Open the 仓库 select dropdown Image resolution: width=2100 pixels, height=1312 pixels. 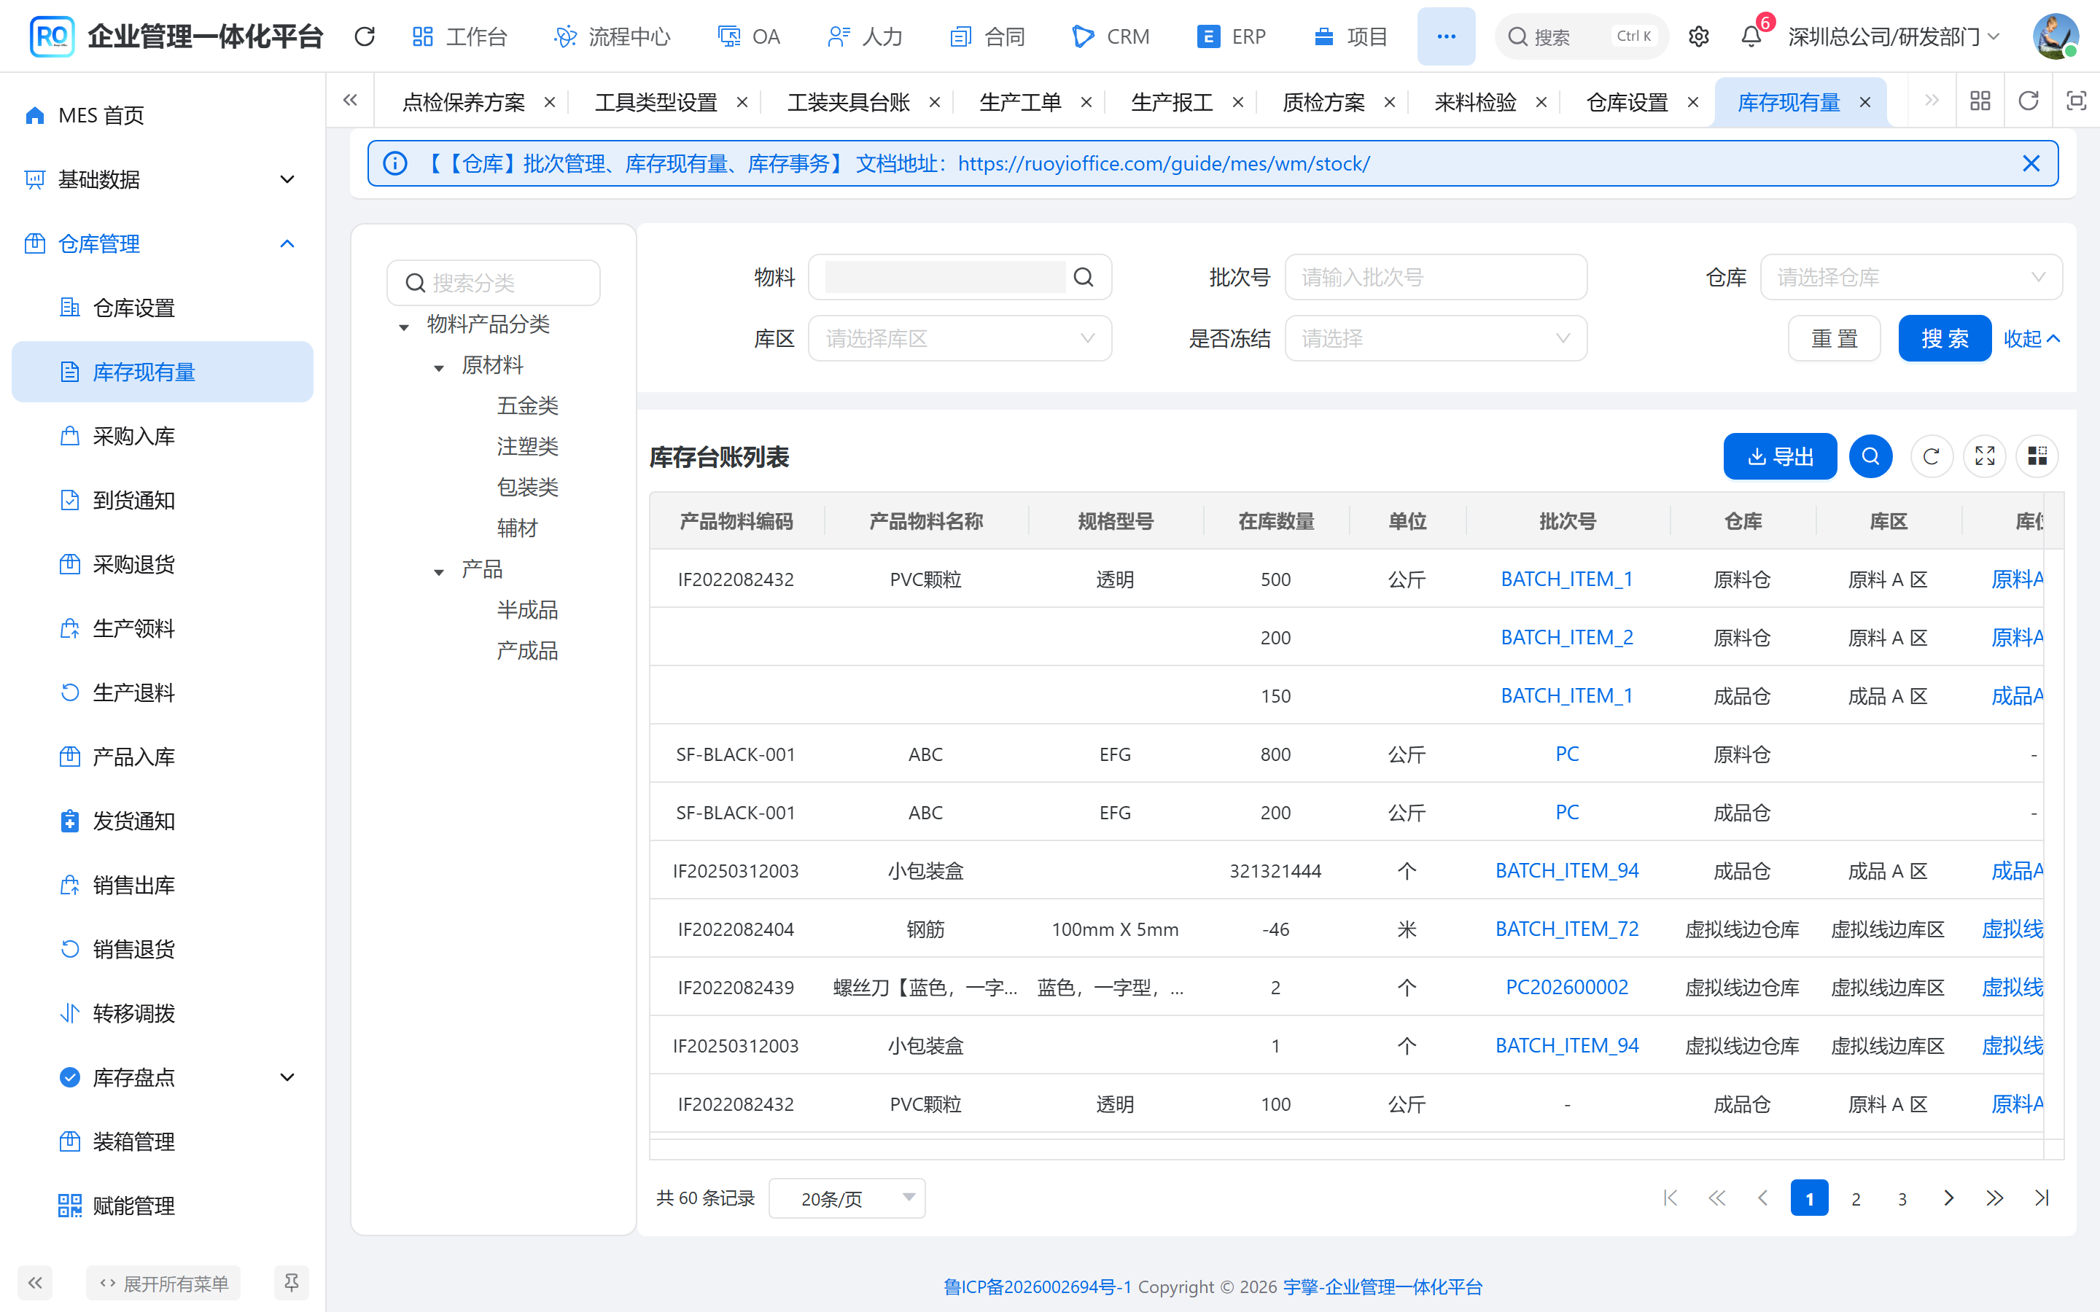coord(1911,277)
